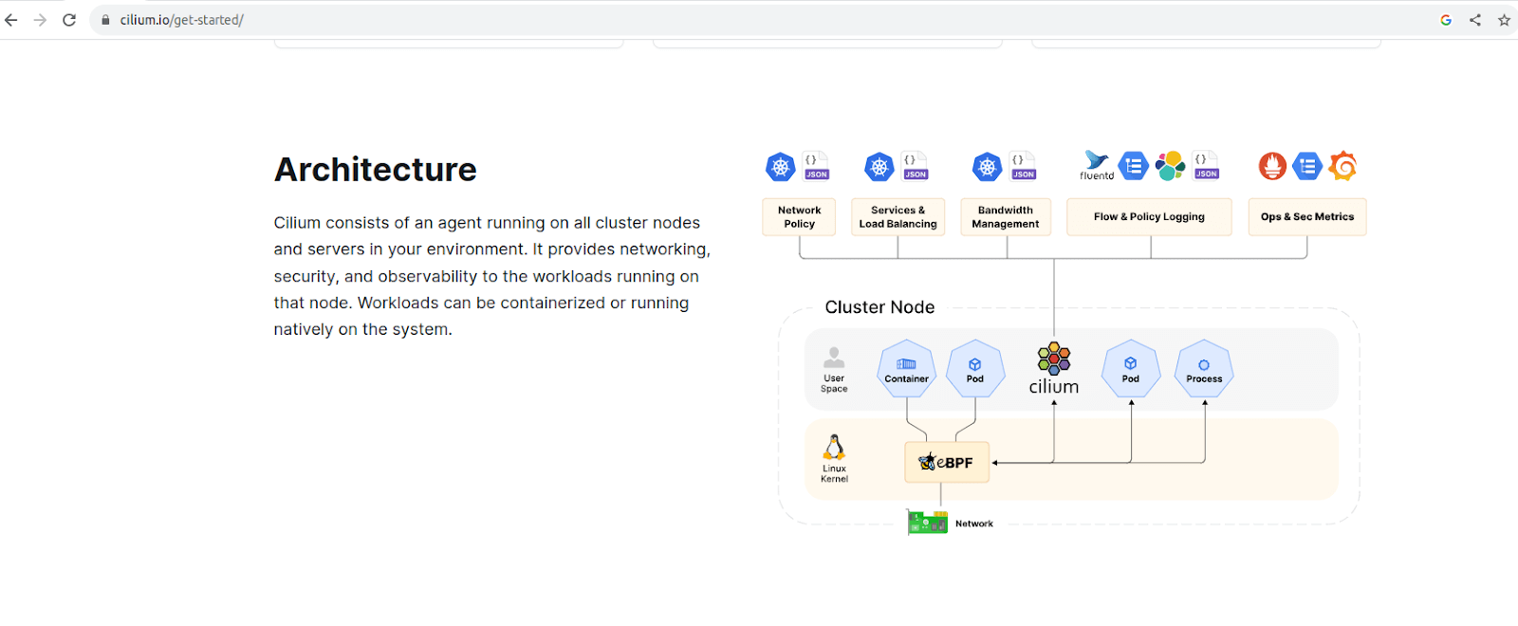Screen dimensions: 1518x626
Task: Reload the cilium.io page
Action: 69,20
